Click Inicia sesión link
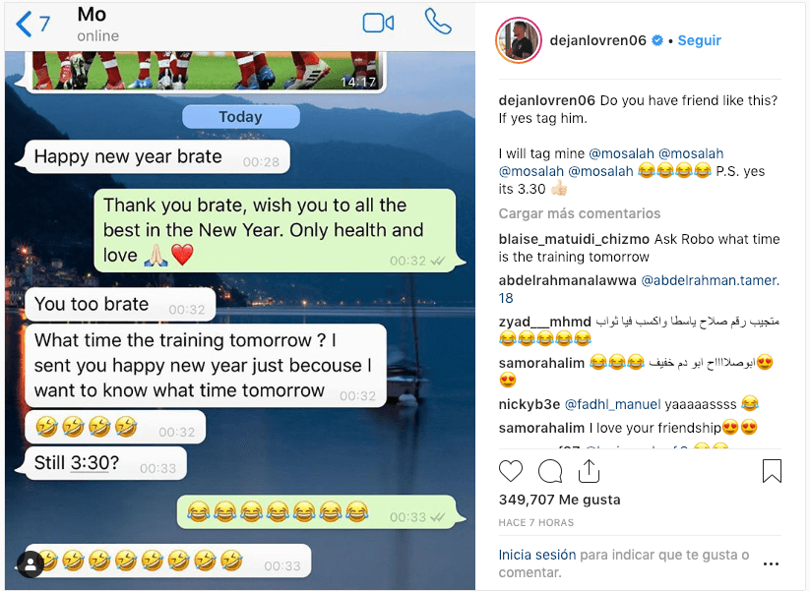810x591 pixels. pyautogui.click(x=536, y=555)
